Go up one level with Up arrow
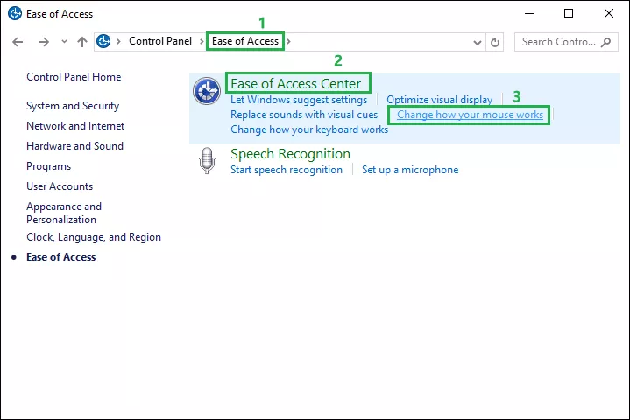630x420 pixels. pos(82,42)
